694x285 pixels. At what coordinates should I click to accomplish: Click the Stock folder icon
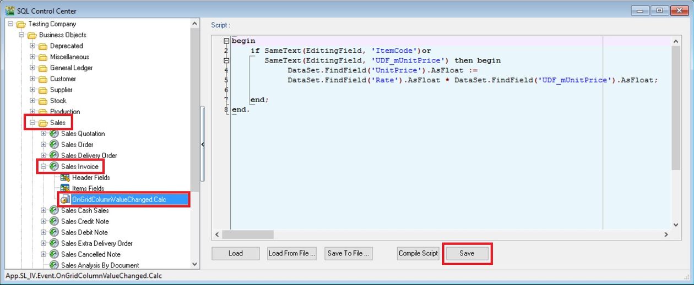point(43,100)
